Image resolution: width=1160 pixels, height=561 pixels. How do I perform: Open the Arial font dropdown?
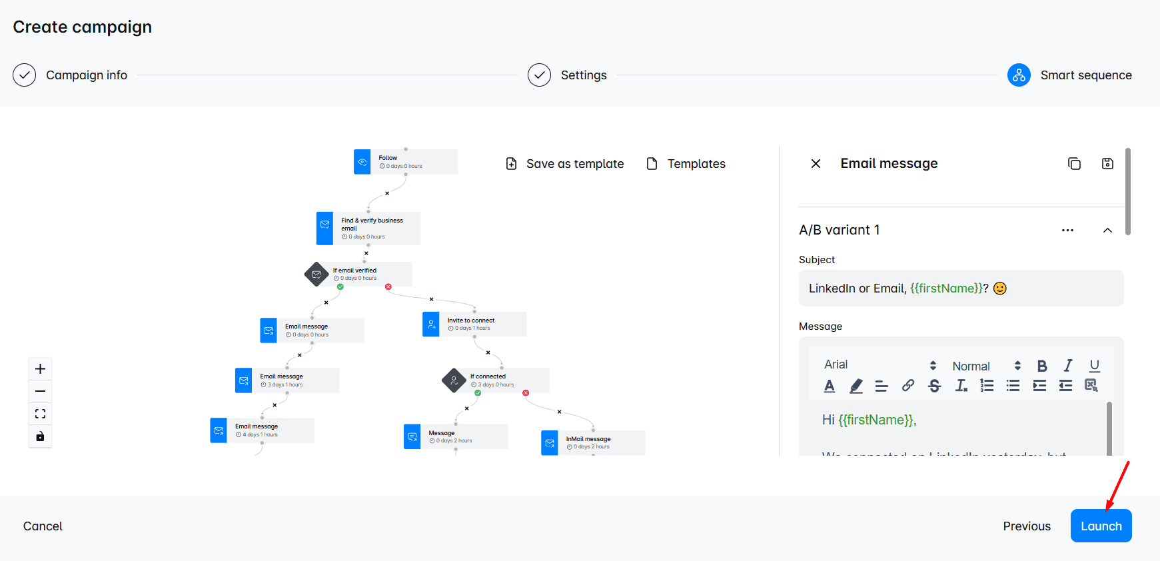coord(879,365)
